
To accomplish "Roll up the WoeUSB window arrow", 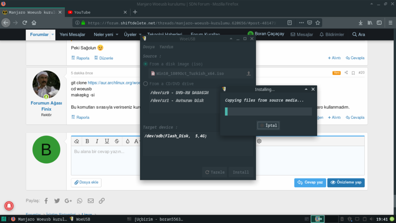I will 231,39.
